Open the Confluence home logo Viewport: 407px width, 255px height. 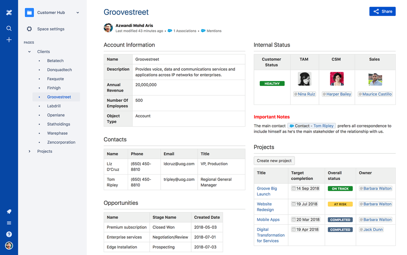pyautogui.click(x=9, y=13)
